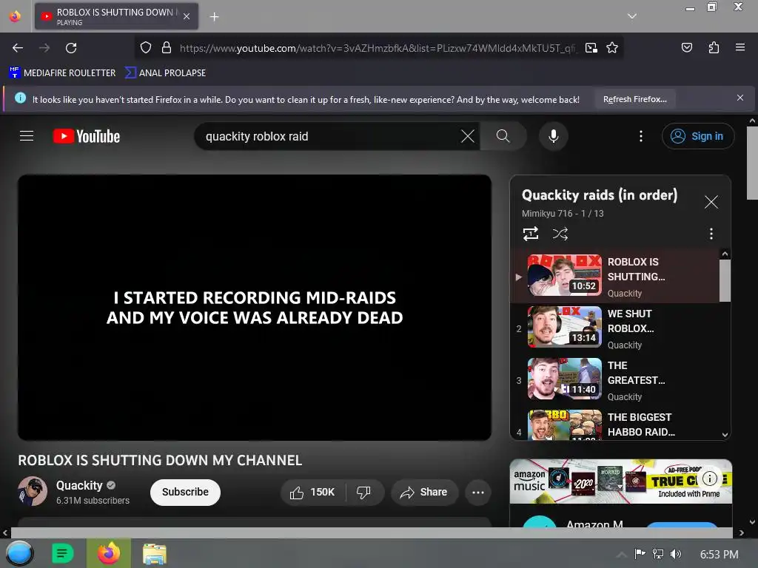
Task: Open the tracking protection shield icon
Action: pyautogui.click(x=146, y=47)
